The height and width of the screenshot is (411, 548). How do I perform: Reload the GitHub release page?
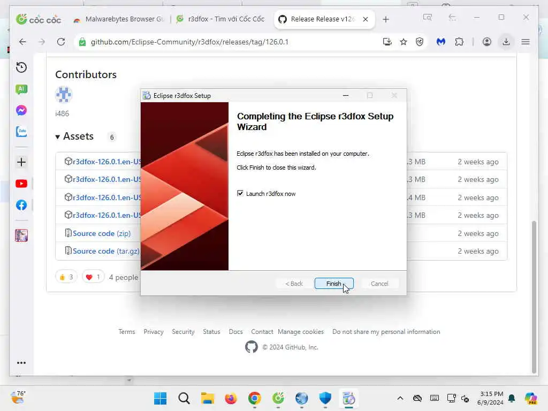(x=61, y=42)
